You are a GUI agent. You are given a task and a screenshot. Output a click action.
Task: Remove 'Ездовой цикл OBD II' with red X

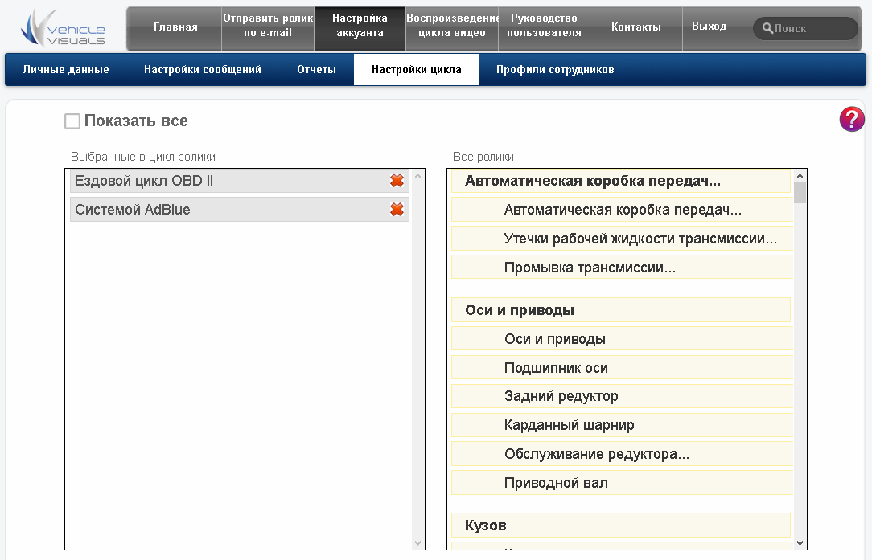point(397,181)
